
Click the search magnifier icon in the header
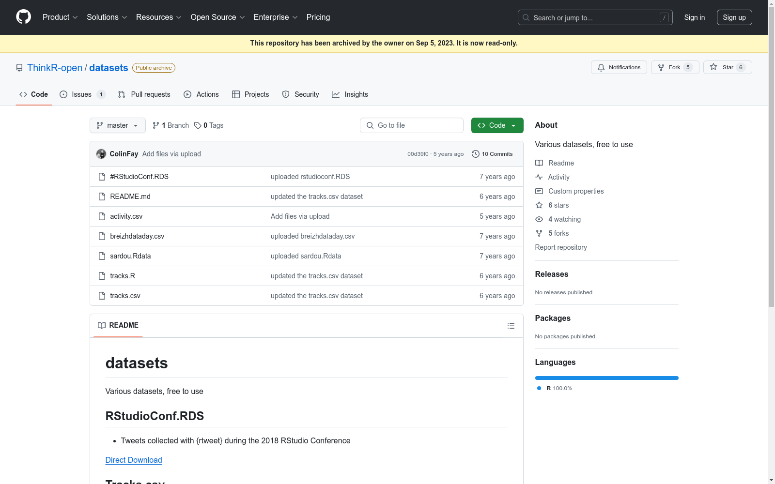[x=526, y=17]
